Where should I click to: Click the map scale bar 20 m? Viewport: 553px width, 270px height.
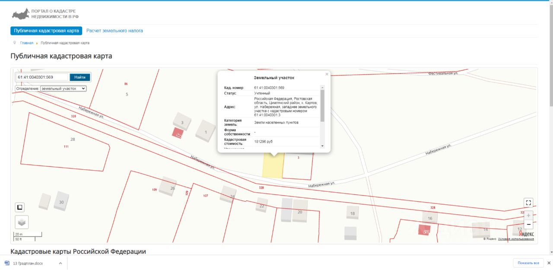(x=28, y=234)
